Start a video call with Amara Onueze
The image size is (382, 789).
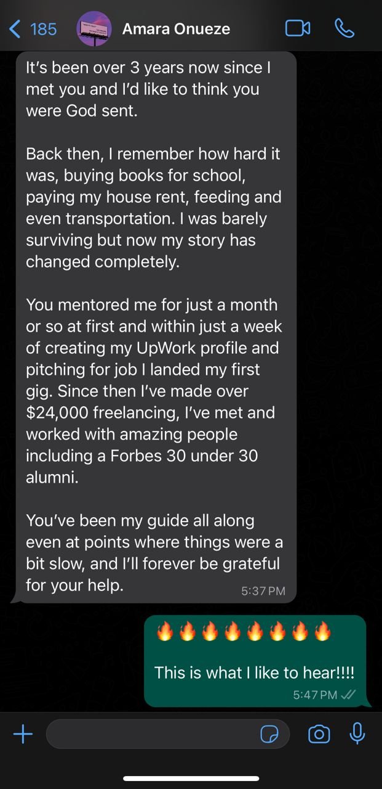click(299, 28)
